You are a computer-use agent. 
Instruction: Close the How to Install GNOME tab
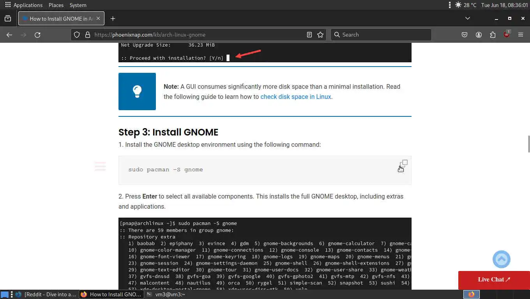click(x=98, y=18)
